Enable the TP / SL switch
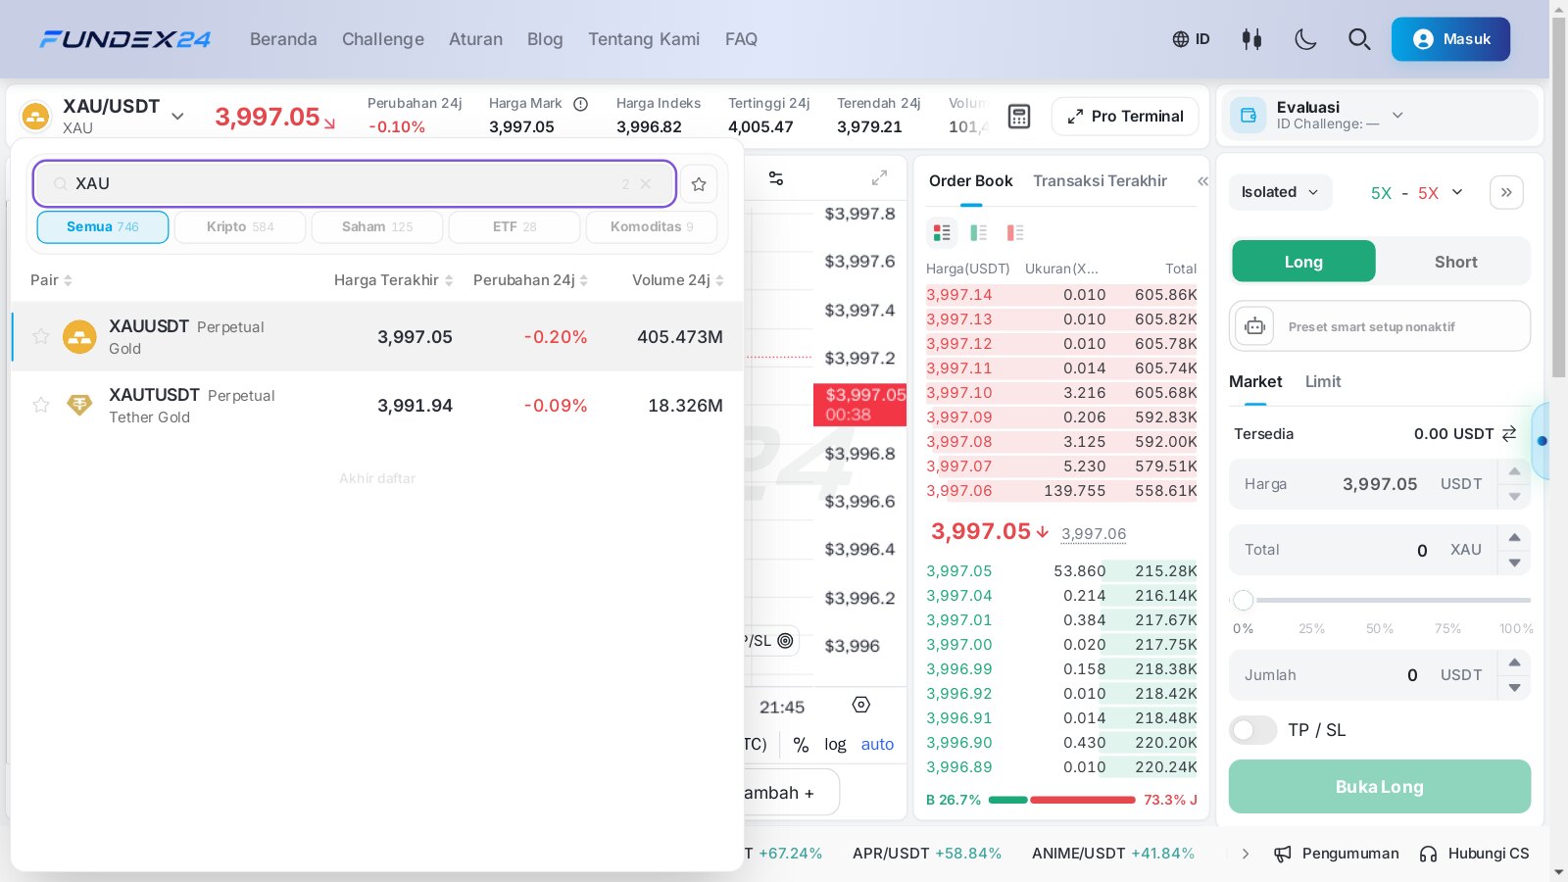1568x882 pixels. (x=1252, y=730)
